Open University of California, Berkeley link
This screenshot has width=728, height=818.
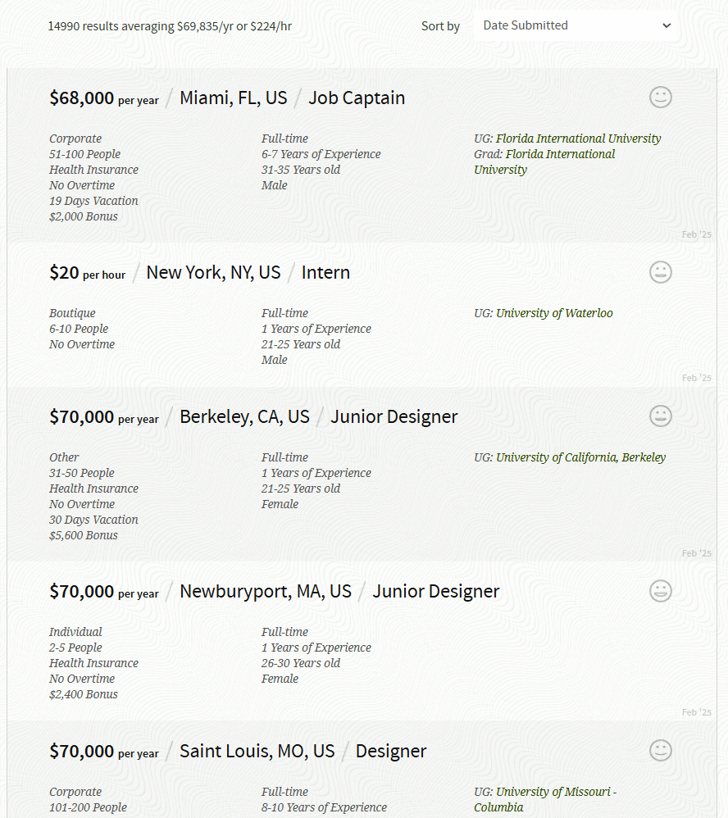(580, 457)
